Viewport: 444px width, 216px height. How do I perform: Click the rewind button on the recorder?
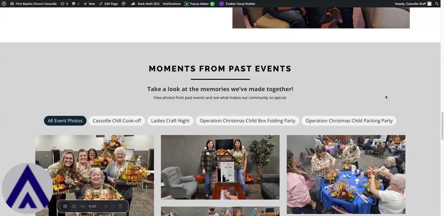click(x=82, y=206)
